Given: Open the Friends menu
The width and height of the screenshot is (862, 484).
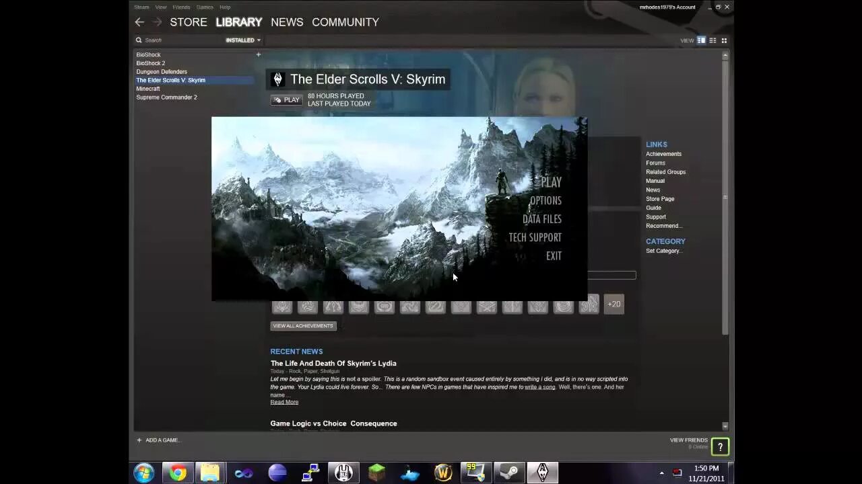Looking at the screenshot, I should 181,7.
